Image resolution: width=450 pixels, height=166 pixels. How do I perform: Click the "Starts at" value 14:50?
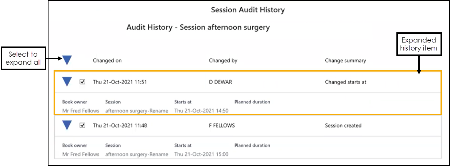(201, 111)
